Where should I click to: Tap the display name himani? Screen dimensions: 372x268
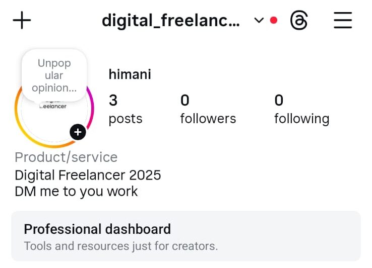pos(130,75)
